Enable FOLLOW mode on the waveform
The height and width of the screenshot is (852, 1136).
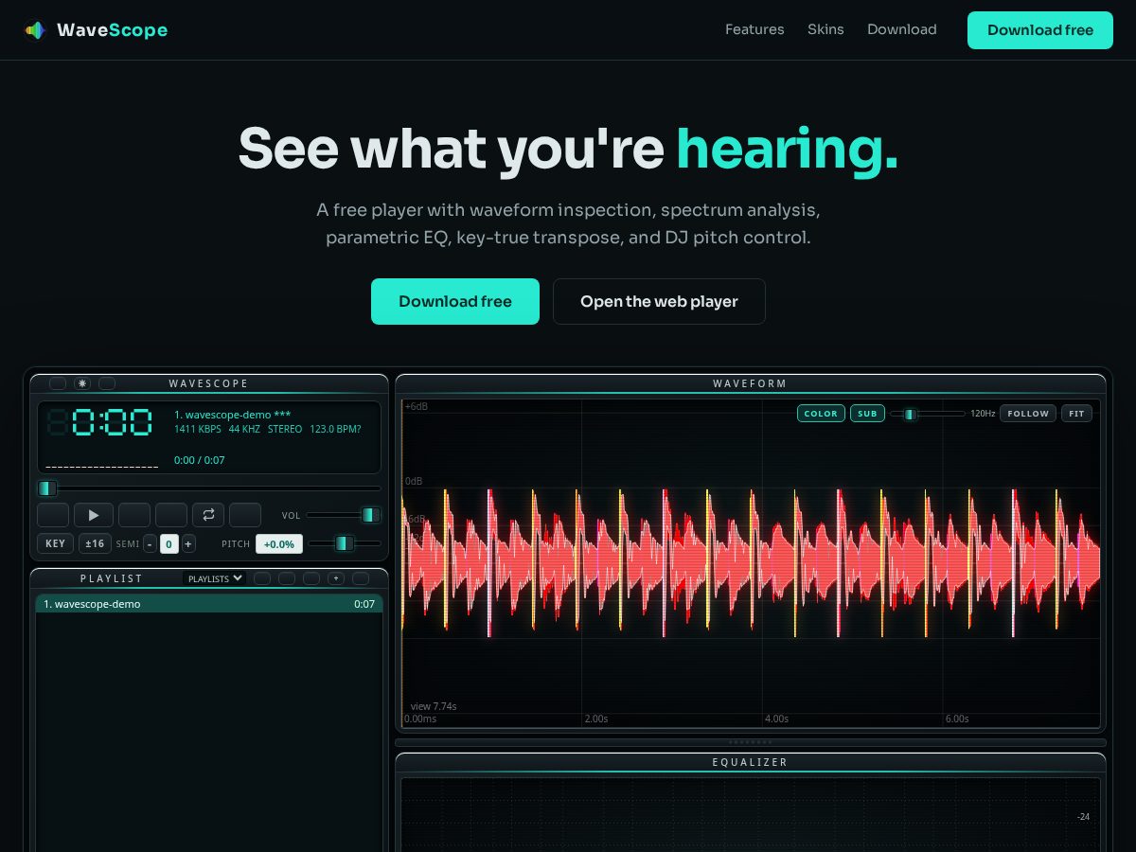(1028, 414)
